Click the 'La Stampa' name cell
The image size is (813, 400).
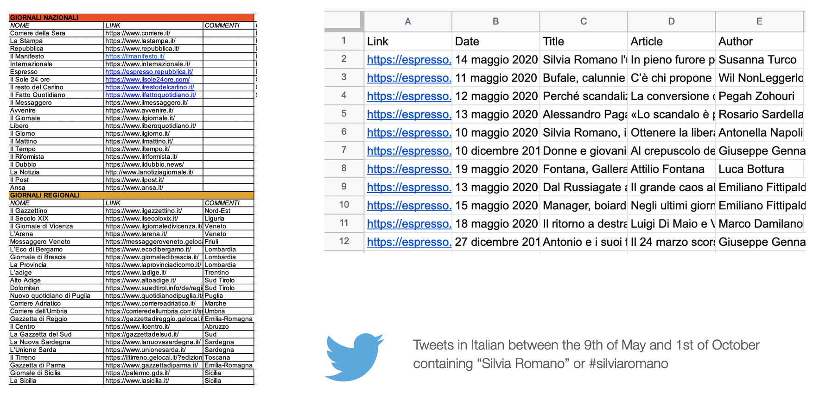pos(57,41)
